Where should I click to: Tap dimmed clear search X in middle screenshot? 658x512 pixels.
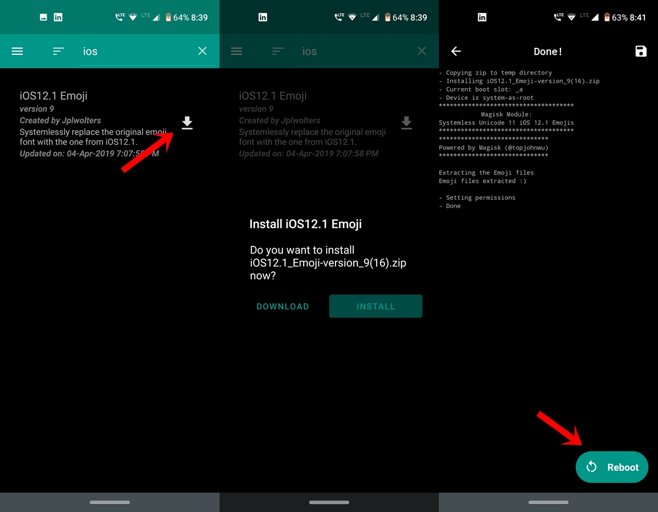tap(422, 51)
